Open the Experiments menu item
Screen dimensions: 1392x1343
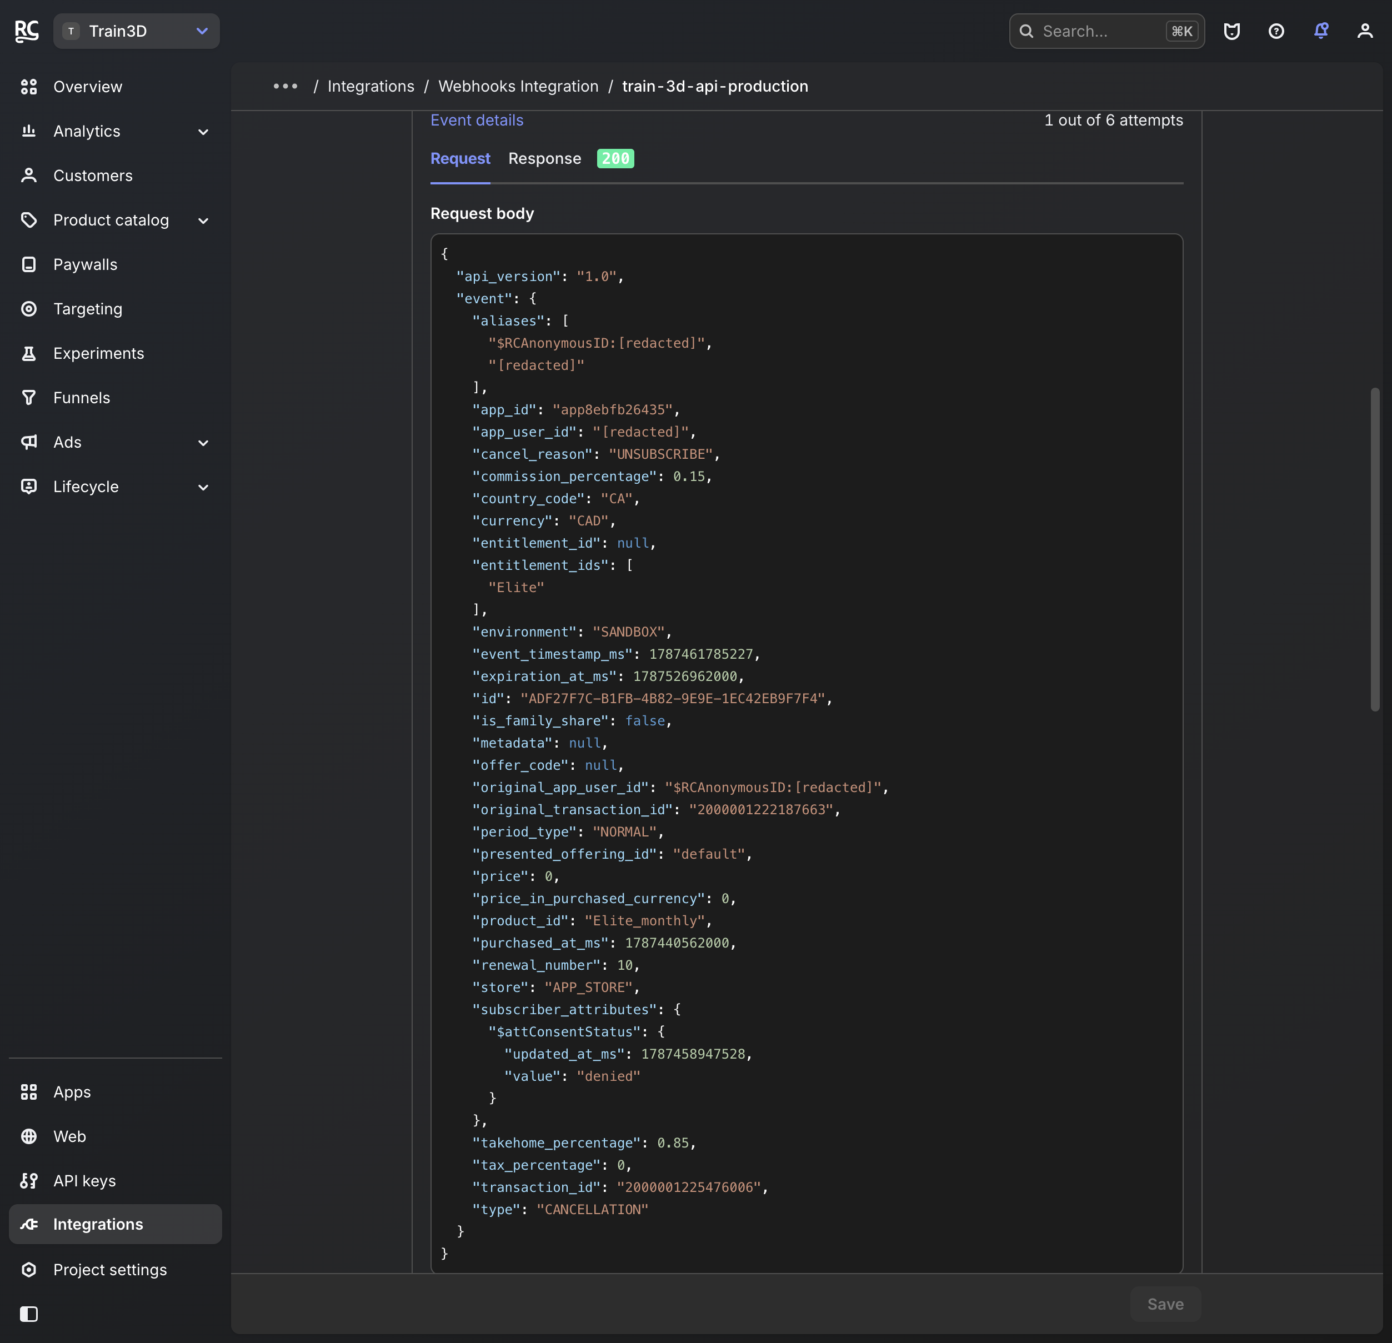(115, 353)
